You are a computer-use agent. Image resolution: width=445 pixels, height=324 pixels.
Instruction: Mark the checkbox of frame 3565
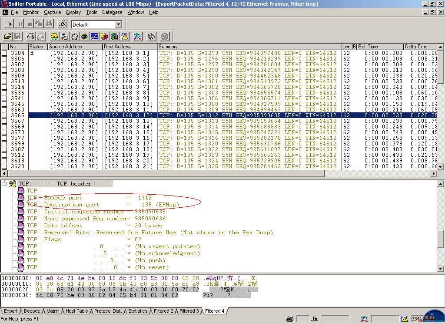[x=4, y=115]
